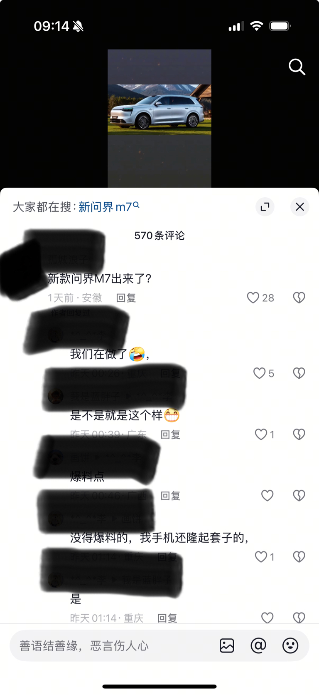Reply to the comment 爆料点

(x=170, y=496)
